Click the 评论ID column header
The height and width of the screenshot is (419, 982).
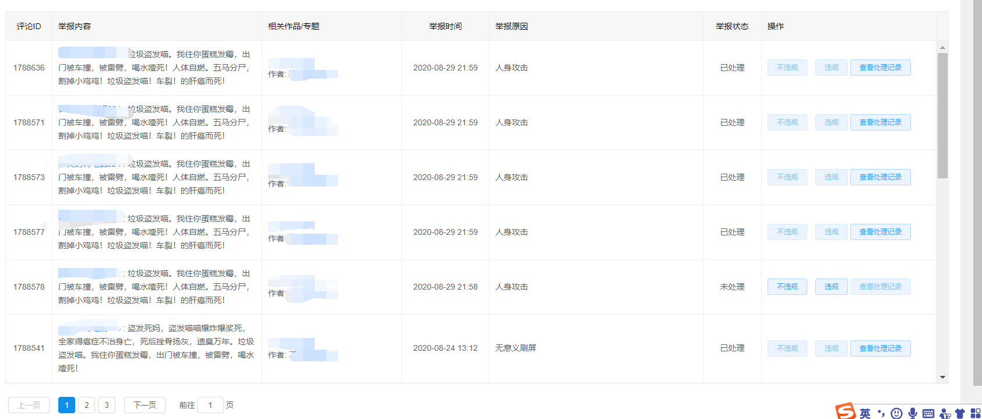[29, 26]
